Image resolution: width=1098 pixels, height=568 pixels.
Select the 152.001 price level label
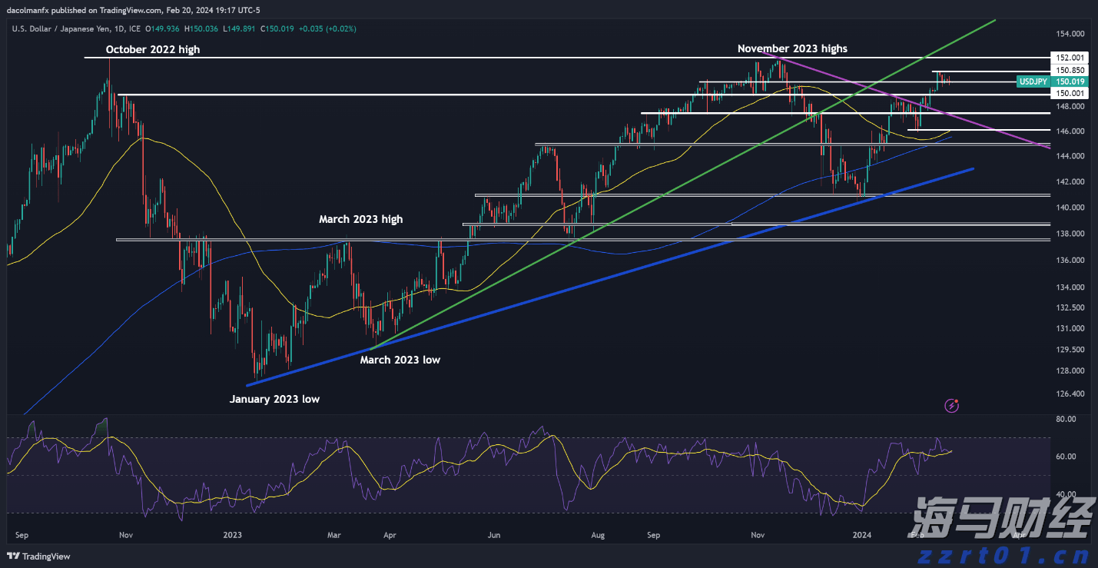(x=1070, y=58)
